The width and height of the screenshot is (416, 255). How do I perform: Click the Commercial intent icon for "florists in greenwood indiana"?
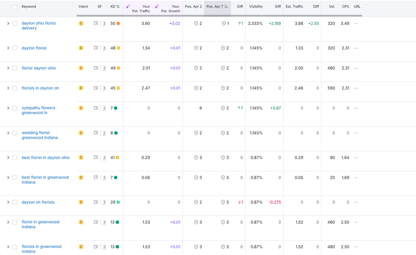click(81, 246)
